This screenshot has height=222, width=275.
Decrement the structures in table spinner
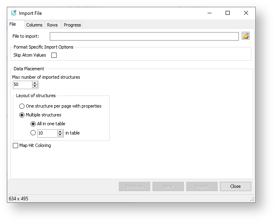click(60, 135)
